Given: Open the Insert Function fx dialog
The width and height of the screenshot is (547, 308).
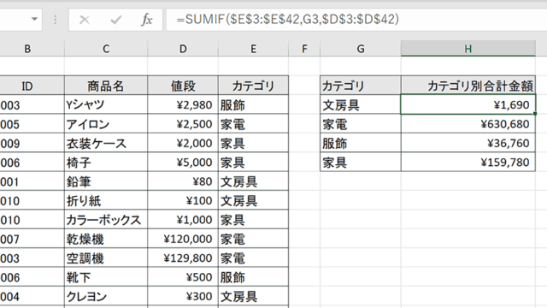Looking at the screenshot, I should 147,20.
